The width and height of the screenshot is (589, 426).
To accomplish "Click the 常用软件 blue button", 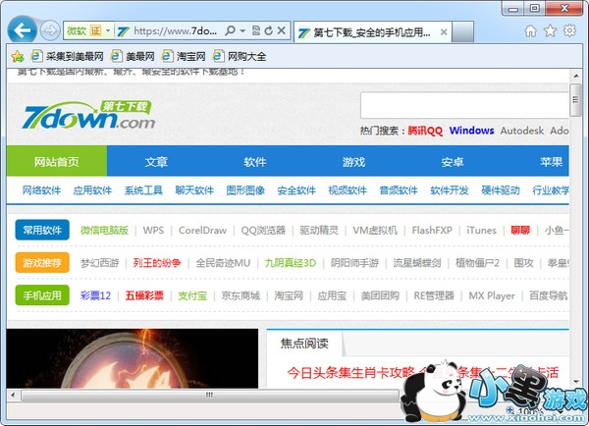I will (x=42, y=230).
